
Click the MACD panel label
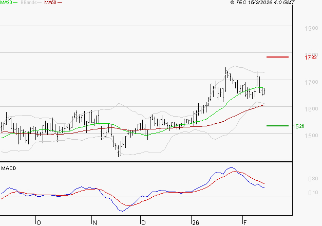point(9,168)
